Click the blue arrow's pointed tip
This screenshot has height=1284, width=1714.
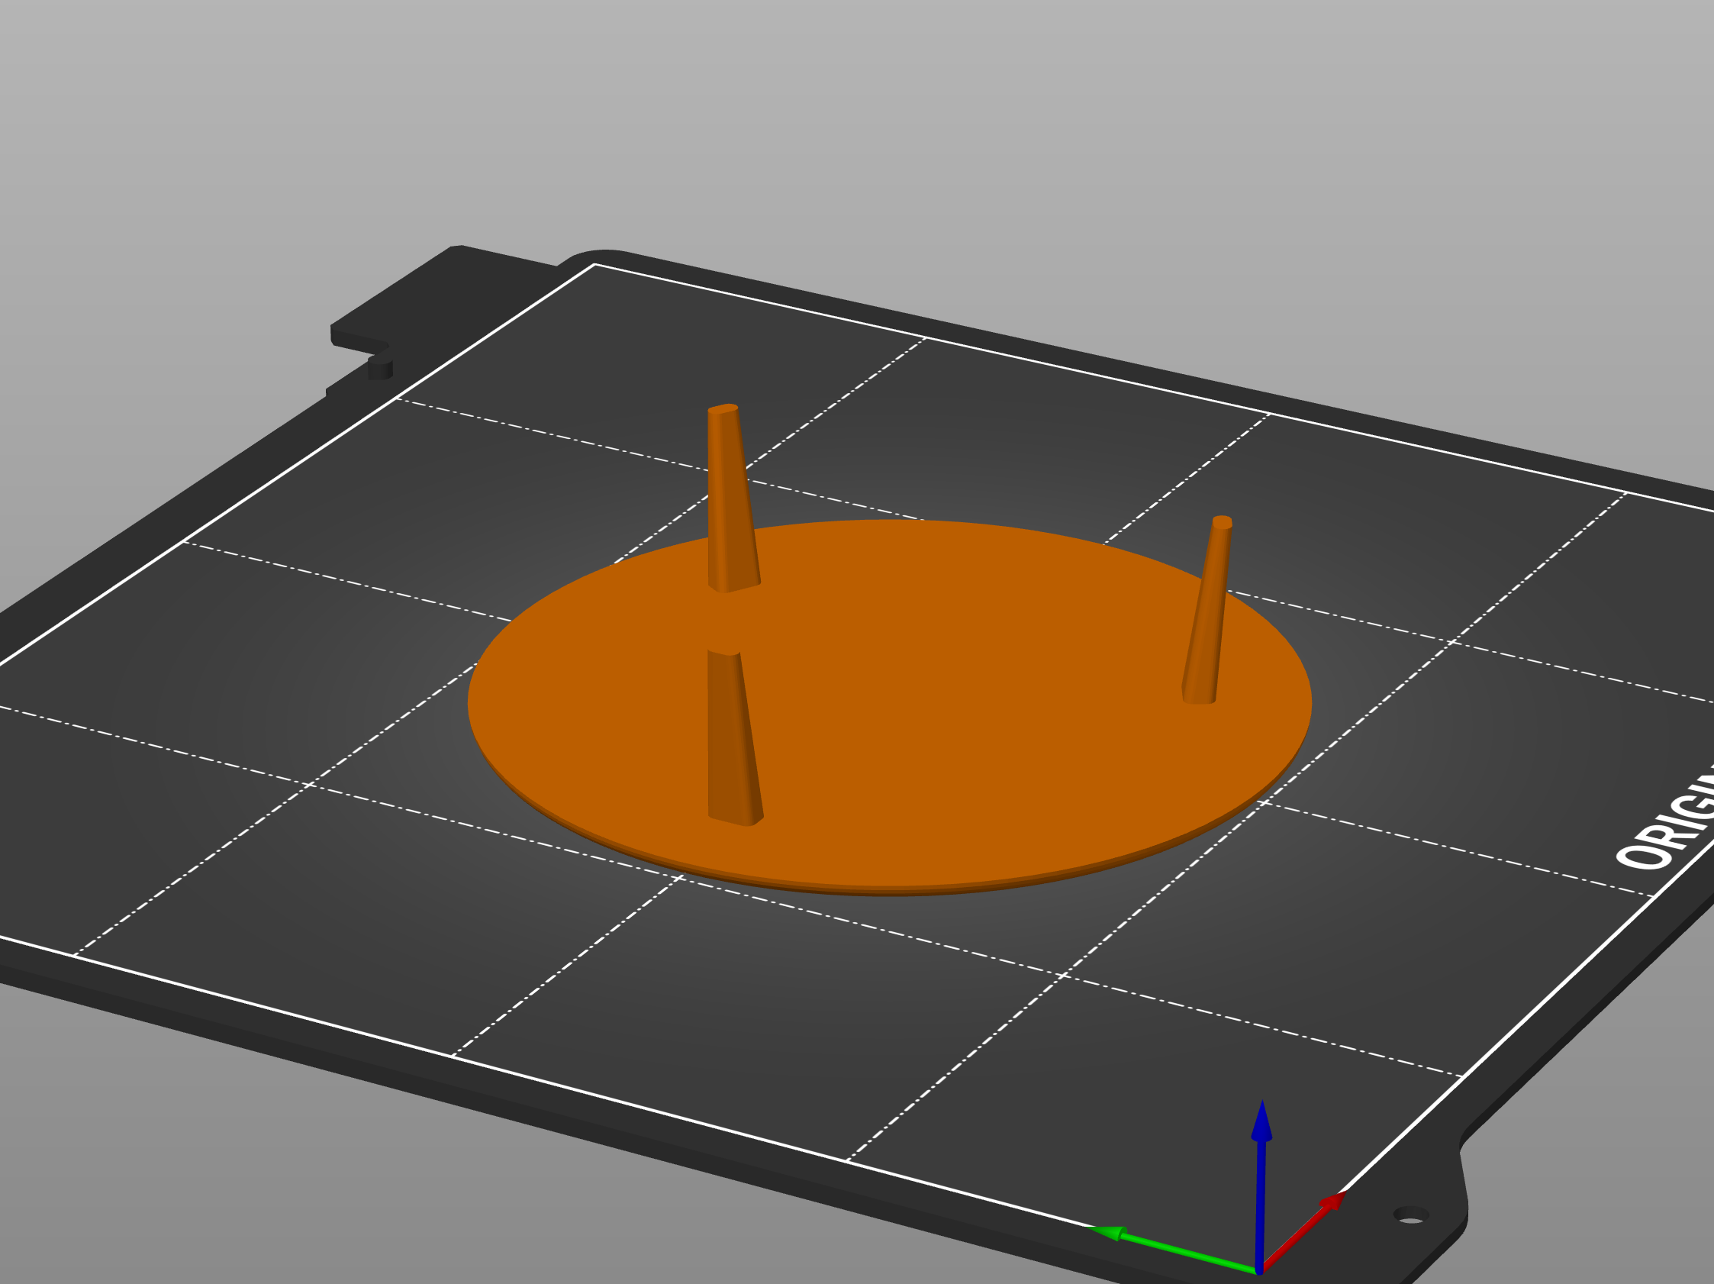click(x=1262, y=1104)
